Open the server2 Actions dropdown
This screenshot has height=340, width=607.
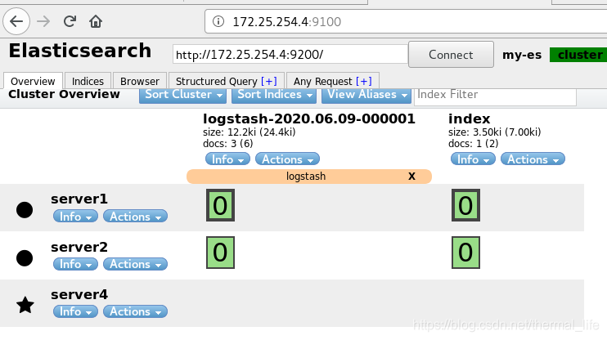(135, 264)
